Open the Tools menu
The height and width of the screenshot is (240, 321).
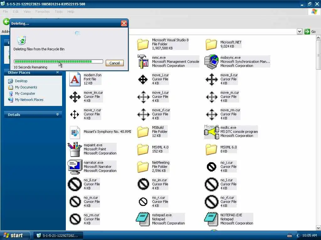tap(59, 12)
